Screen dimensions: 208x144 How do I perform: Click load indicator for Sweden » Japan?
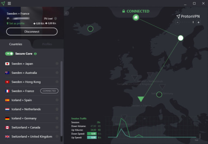click(x=57, y=64)
